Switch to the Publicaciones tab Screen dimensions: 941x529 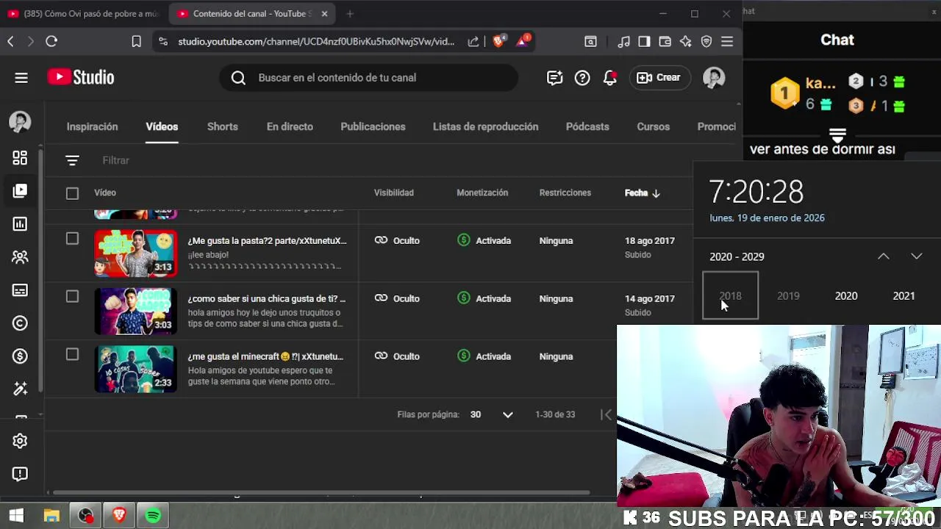[x=373, y=126]
